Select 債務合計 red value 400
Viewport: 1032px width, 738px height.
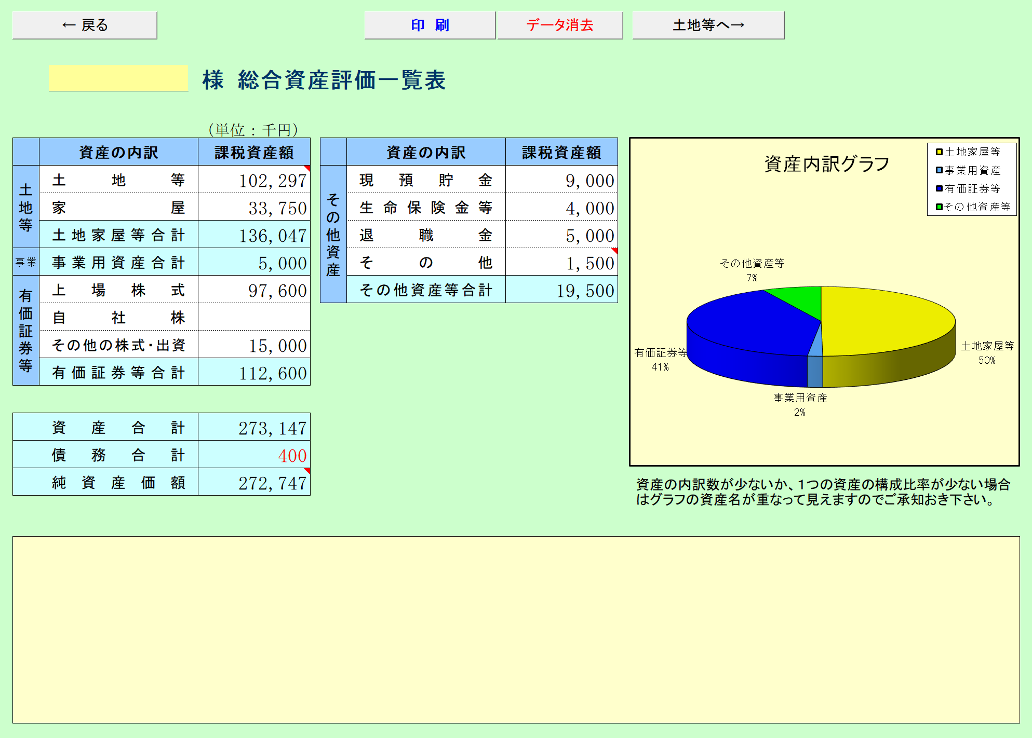click(254, 455)
